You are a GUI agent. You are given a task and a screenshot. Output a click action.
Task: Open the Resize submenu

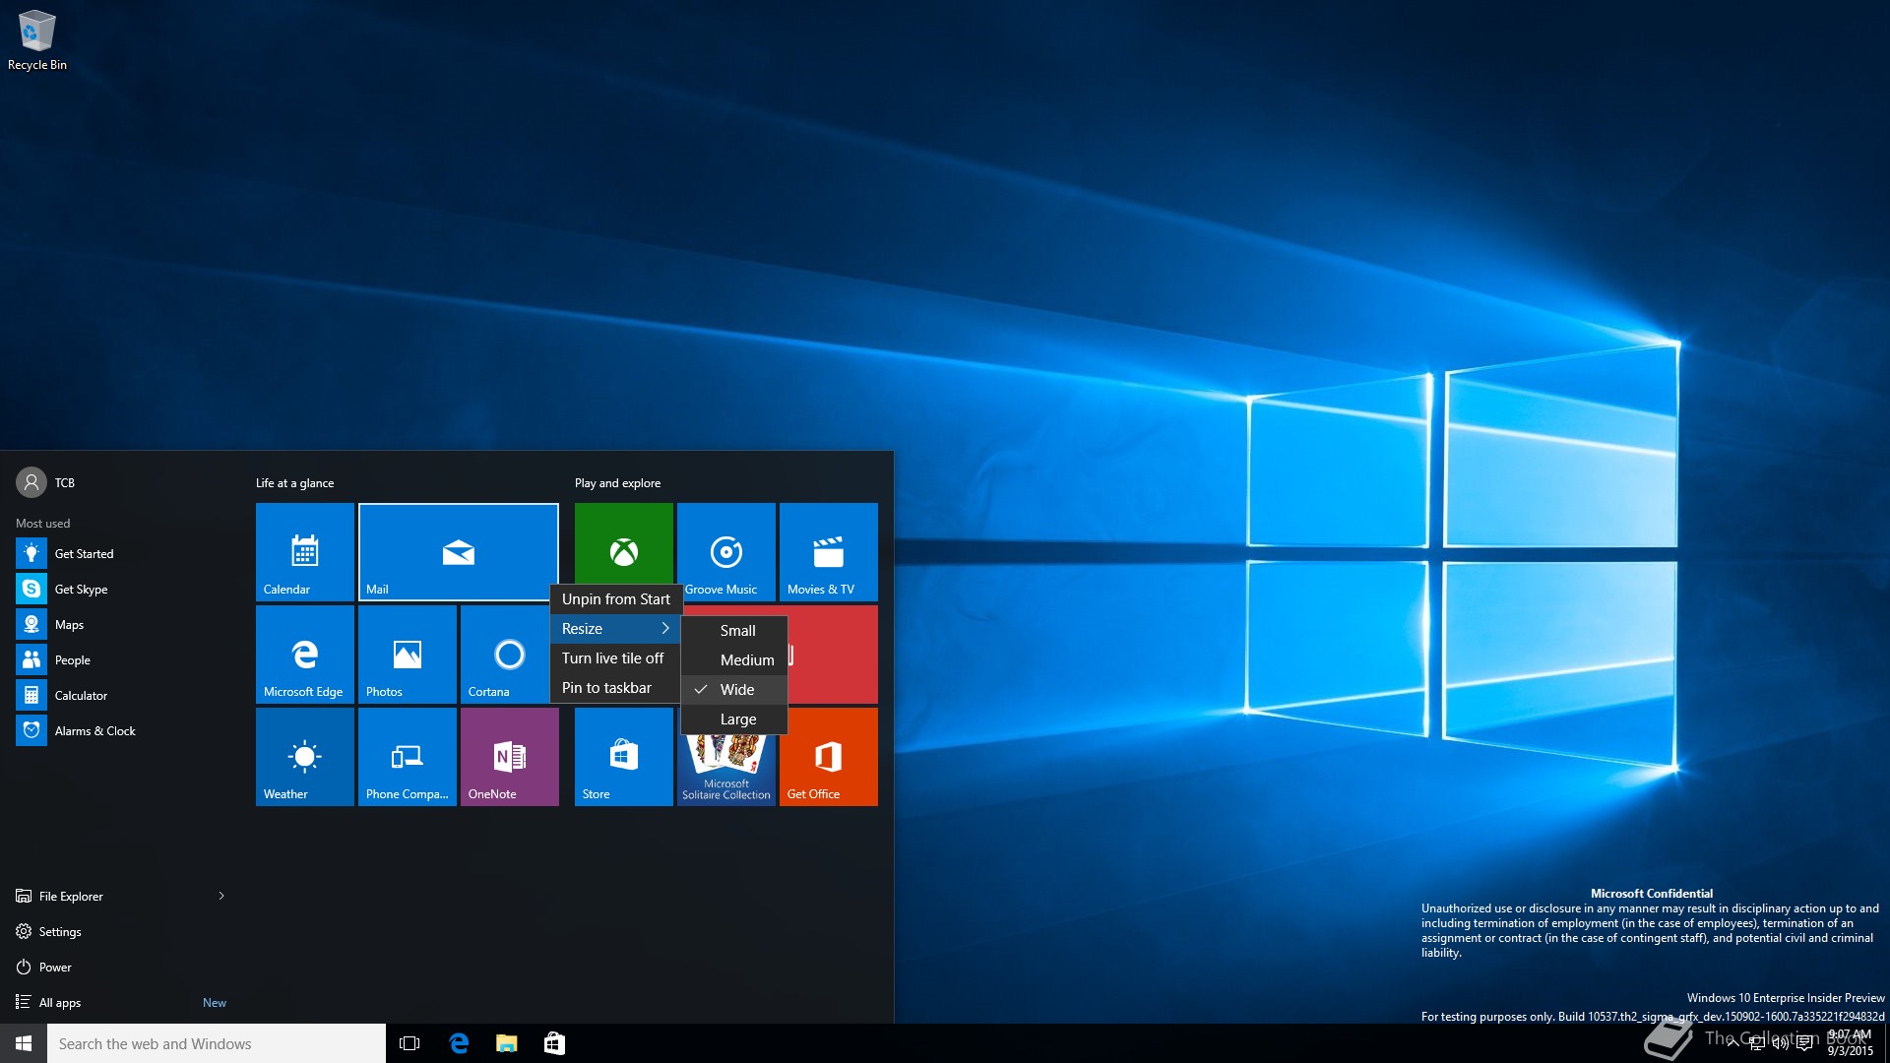(x=615, y=629)
